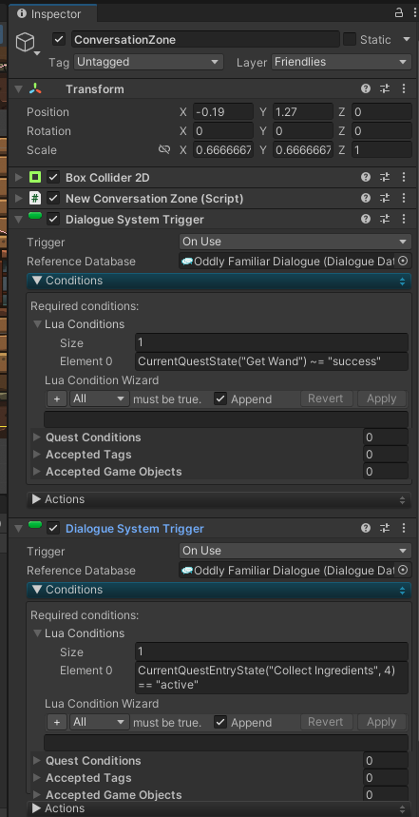The image size is (419, 817).
Task: Uncheck Append in first Lua Condition Wizard
Action: pos(220,399)
